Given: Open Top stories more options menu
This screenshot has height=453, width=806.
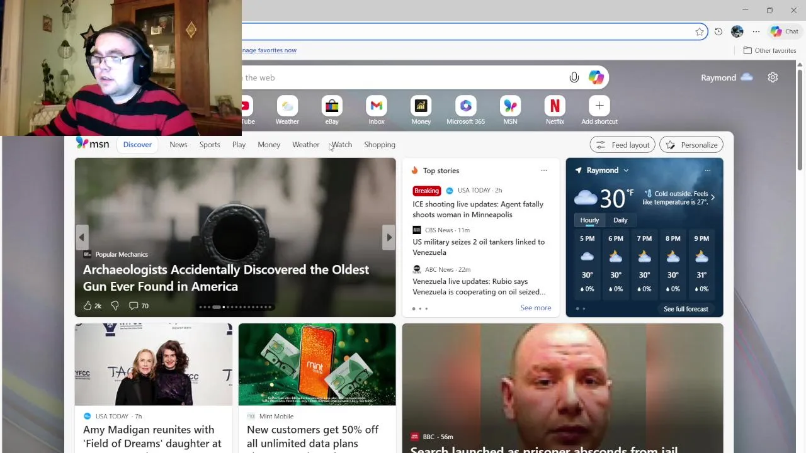Looking at the screenshot, I should point(544,171).
